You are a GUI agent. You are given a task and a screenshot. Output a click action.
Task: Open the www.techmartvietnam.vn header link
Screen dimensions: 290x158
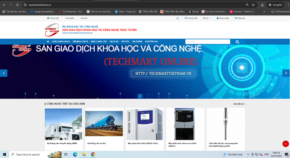tap(77, 33)
